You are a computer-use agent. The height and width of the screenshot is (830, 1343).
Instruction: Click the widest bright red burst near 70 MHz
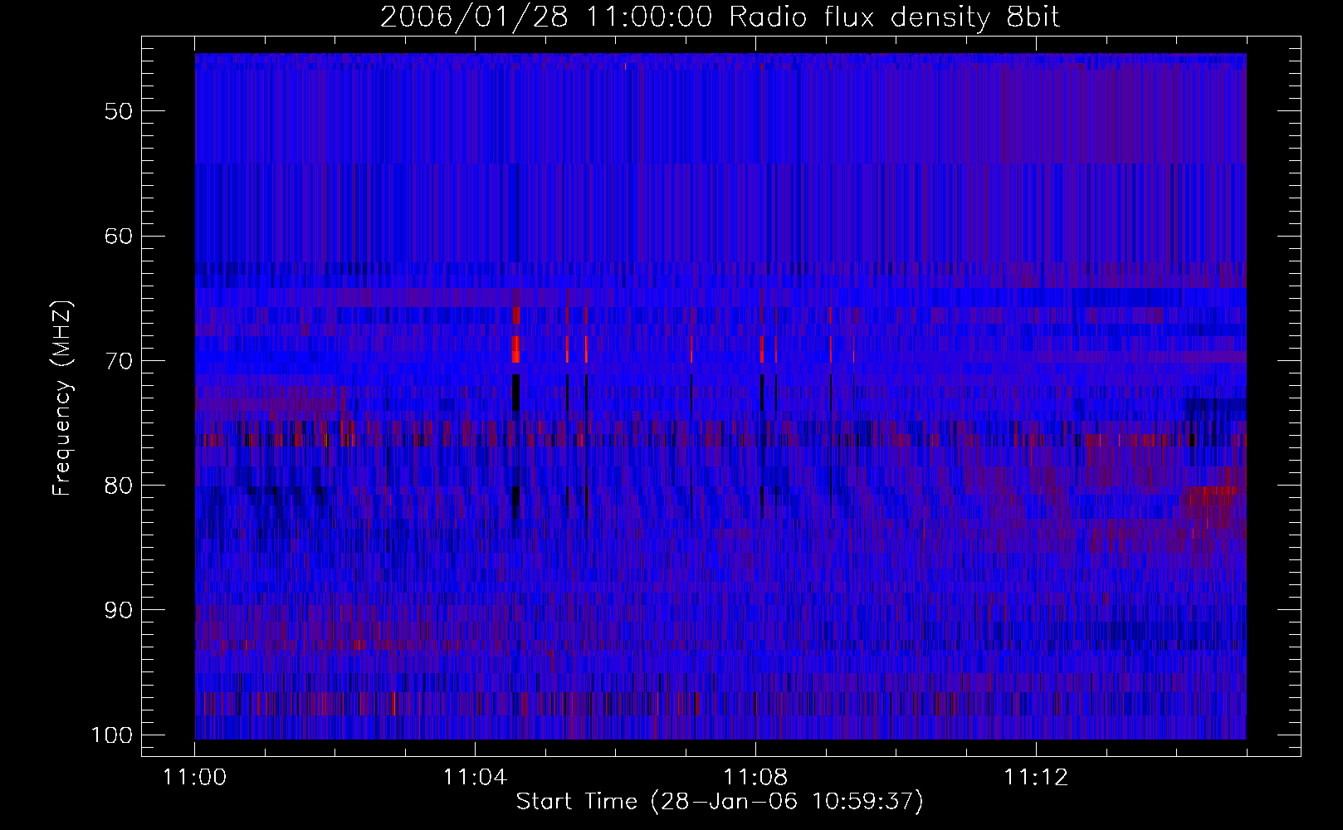pos(516,349)
